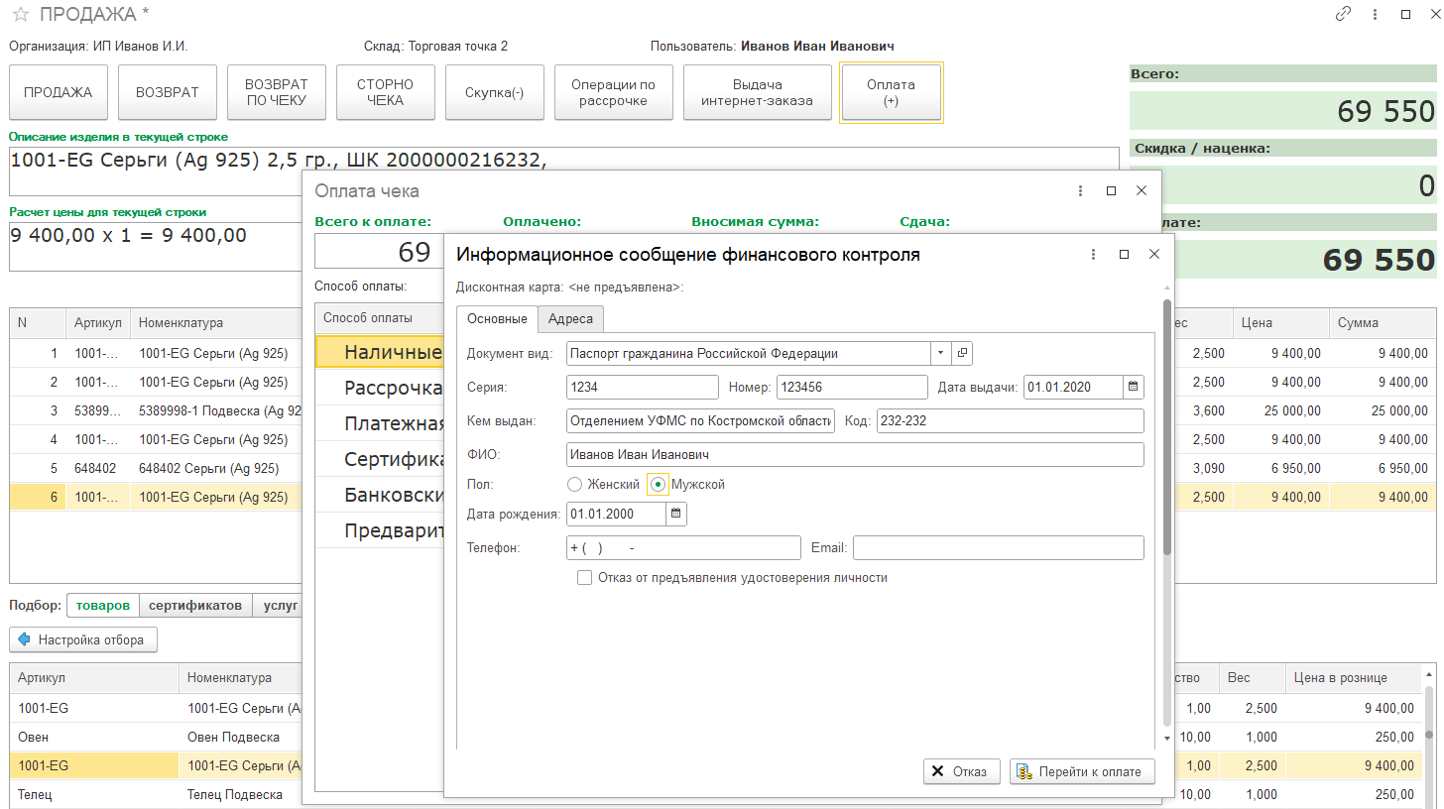
Task: Click ВОЗВРАТ button
Action: [x=168, y=93]
